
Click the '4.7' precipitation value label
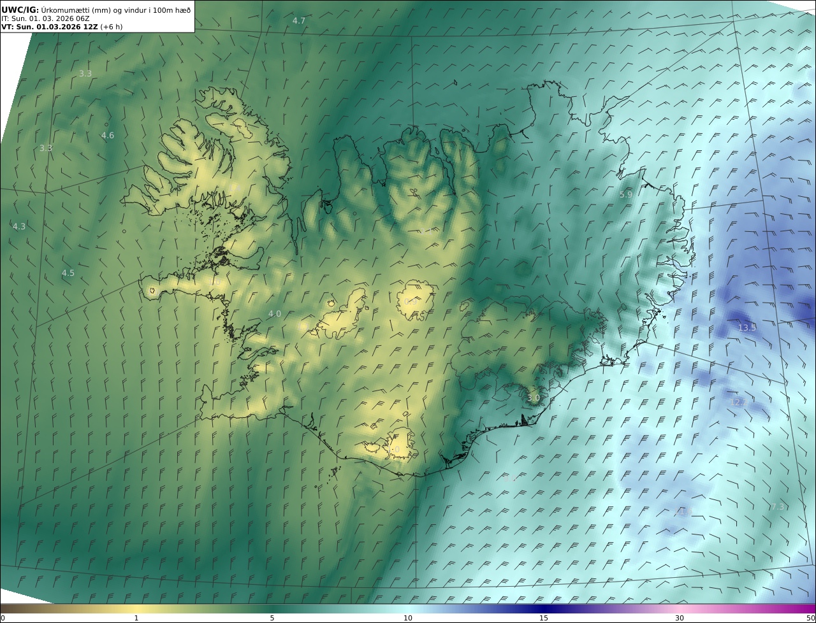point(299,21)
